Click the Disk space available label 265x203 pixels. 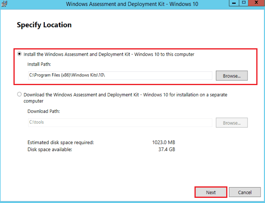(x=50, y=150)
